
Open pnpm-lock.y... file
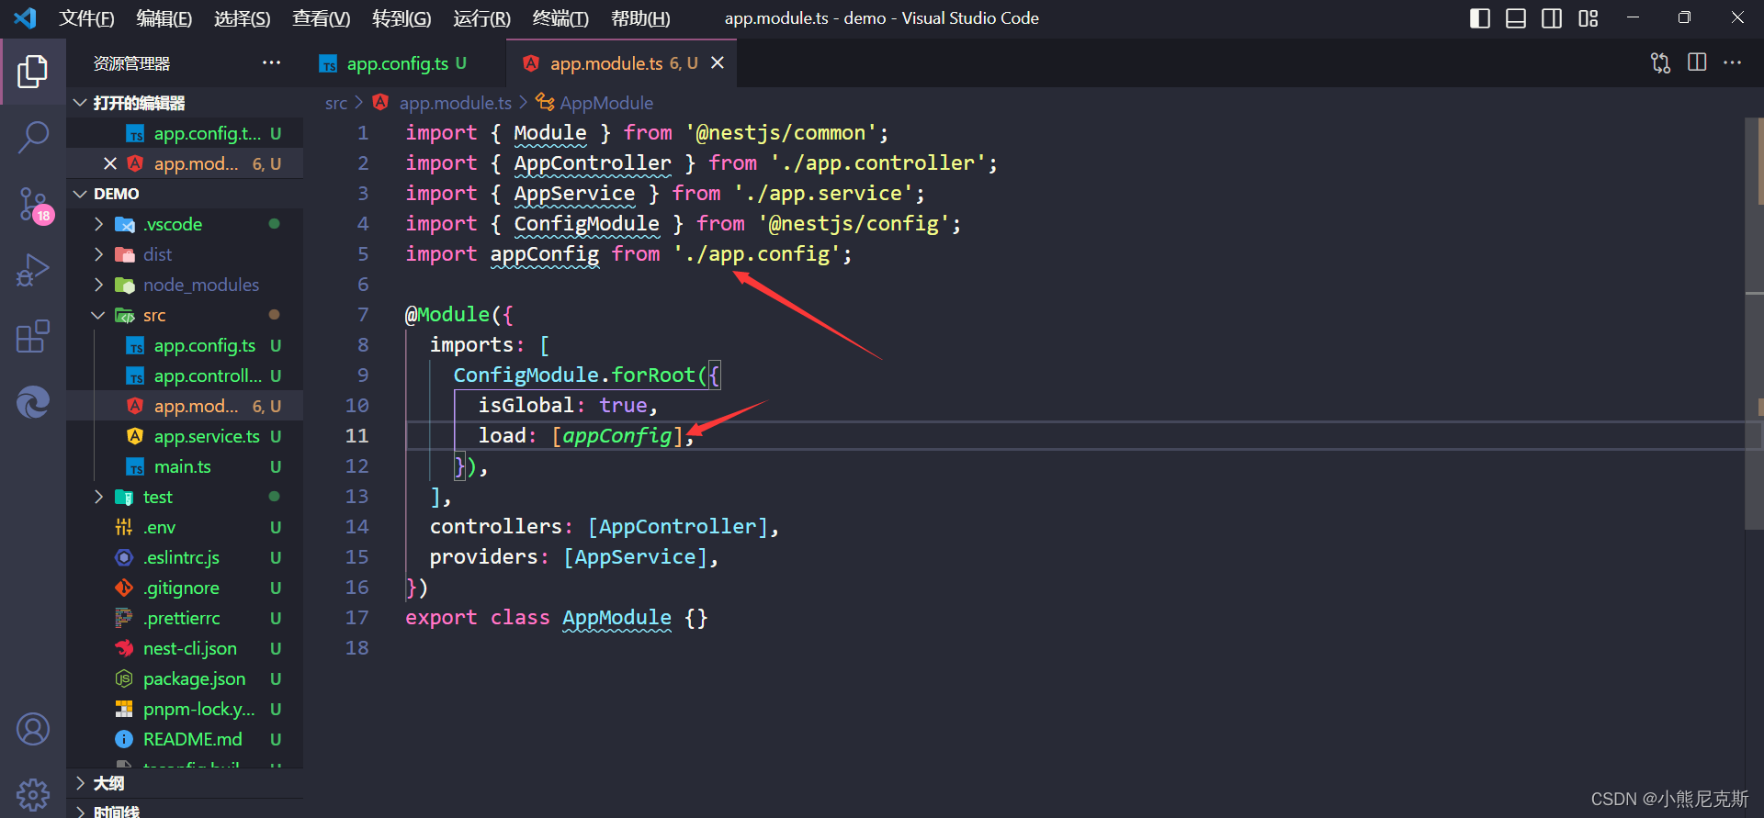pos(185,709)
